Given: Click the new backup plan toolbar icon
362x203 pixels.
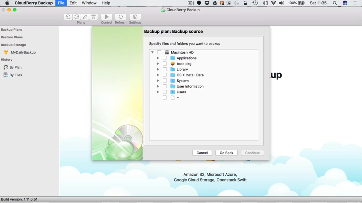Looking at the screenshot, I should (x=68, y=17).
